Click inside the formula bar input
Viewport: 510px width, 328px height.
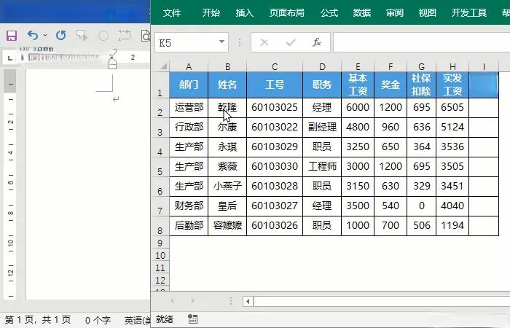point(419,43)
